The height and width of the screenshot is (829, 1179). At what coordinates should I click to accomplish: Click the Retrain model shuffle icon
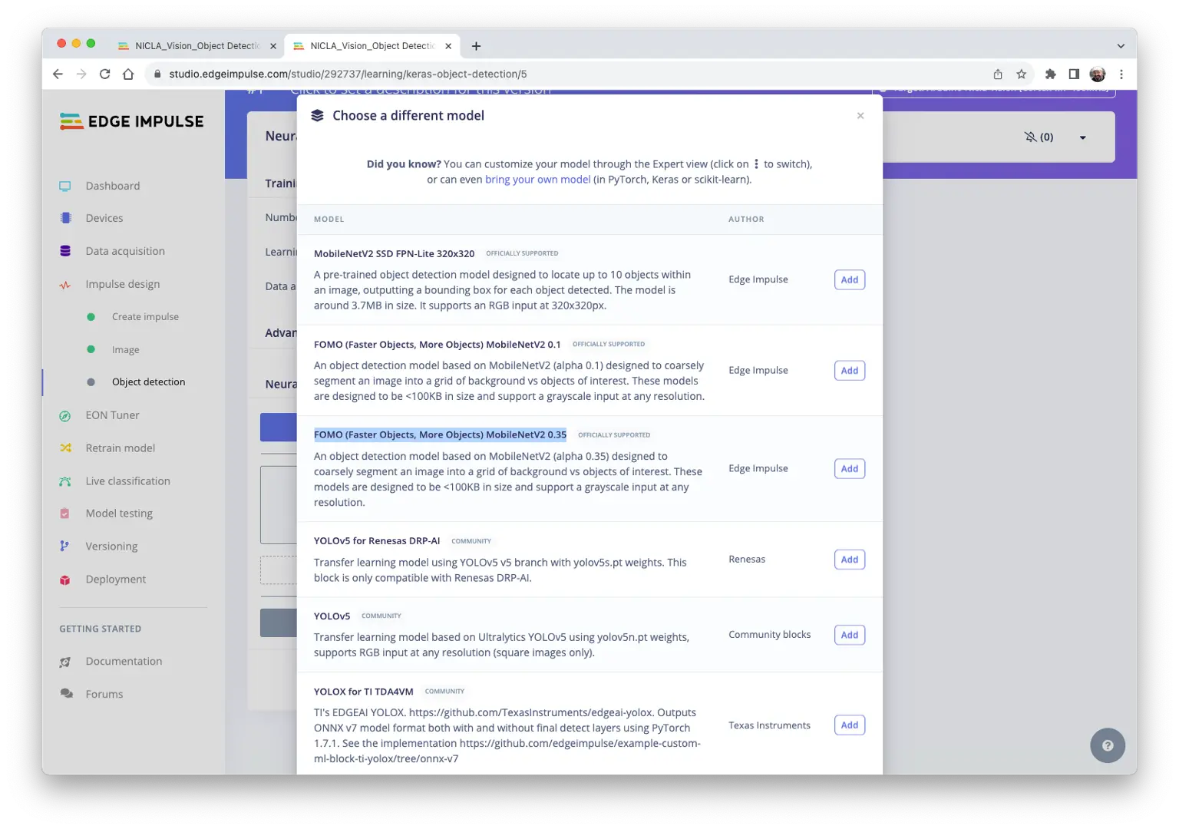(x=65, y=448)
